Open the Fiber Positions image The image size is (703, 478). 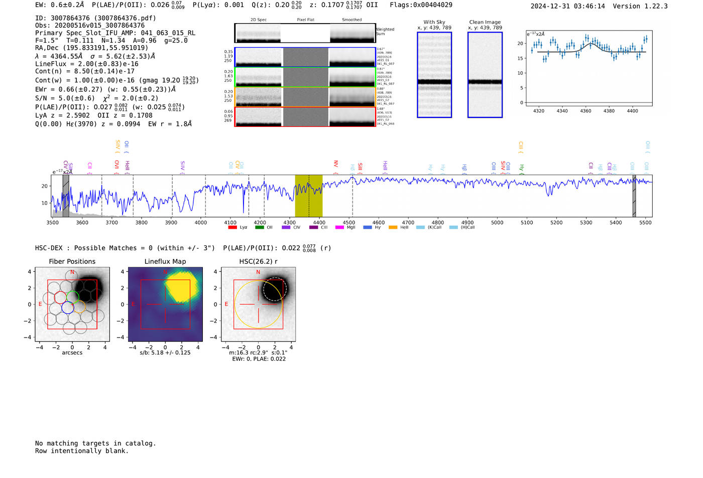tap(72, 304)
